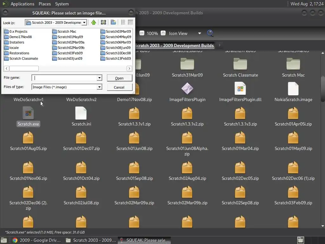Click Scratch 2003 - 2009 Development Builds path button
This screenshot has width=325, height=244.
click(174, 45)
